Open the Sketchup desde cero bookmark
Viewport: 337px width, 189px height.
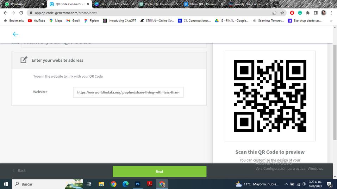point(305,21)
